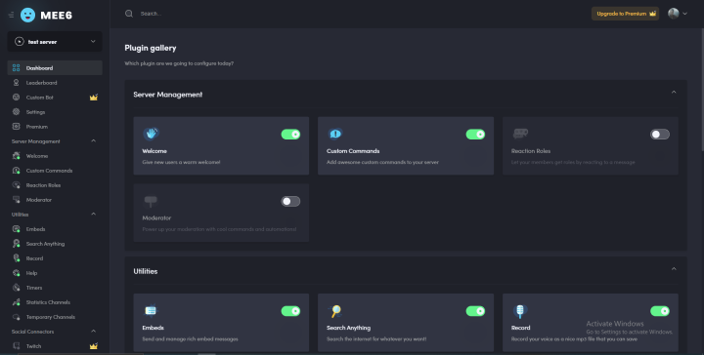Click the Search Anything sidebar icon

pyautogui.click(x=17, y=244)
